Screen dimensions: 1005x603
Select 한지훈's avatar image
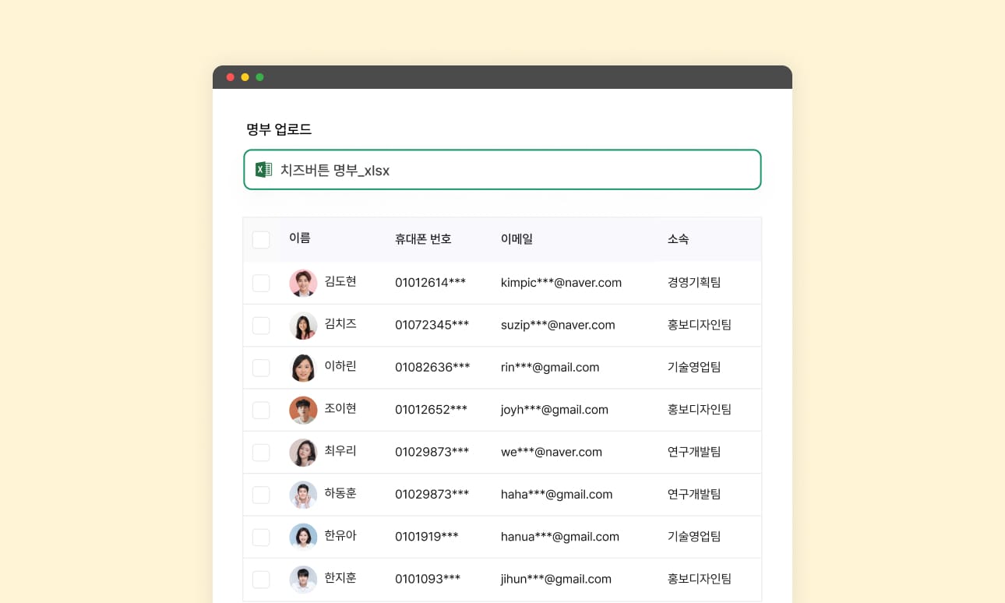click(303, 579)
